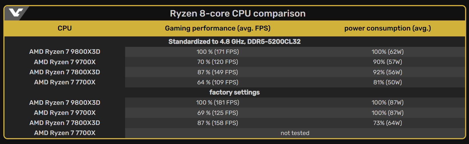Click the power consumption (avg.) column header
469x144 pixels.
point(387,28)
